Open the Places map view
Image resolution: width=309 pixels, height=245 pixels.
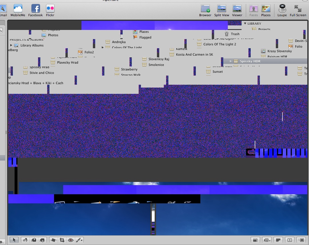coord(266,11)
